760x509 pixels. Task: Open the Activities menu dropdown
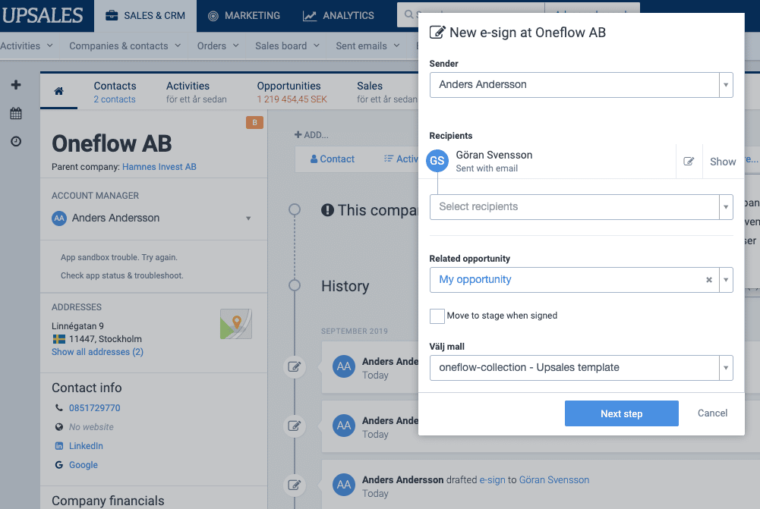tap(27, 46)
